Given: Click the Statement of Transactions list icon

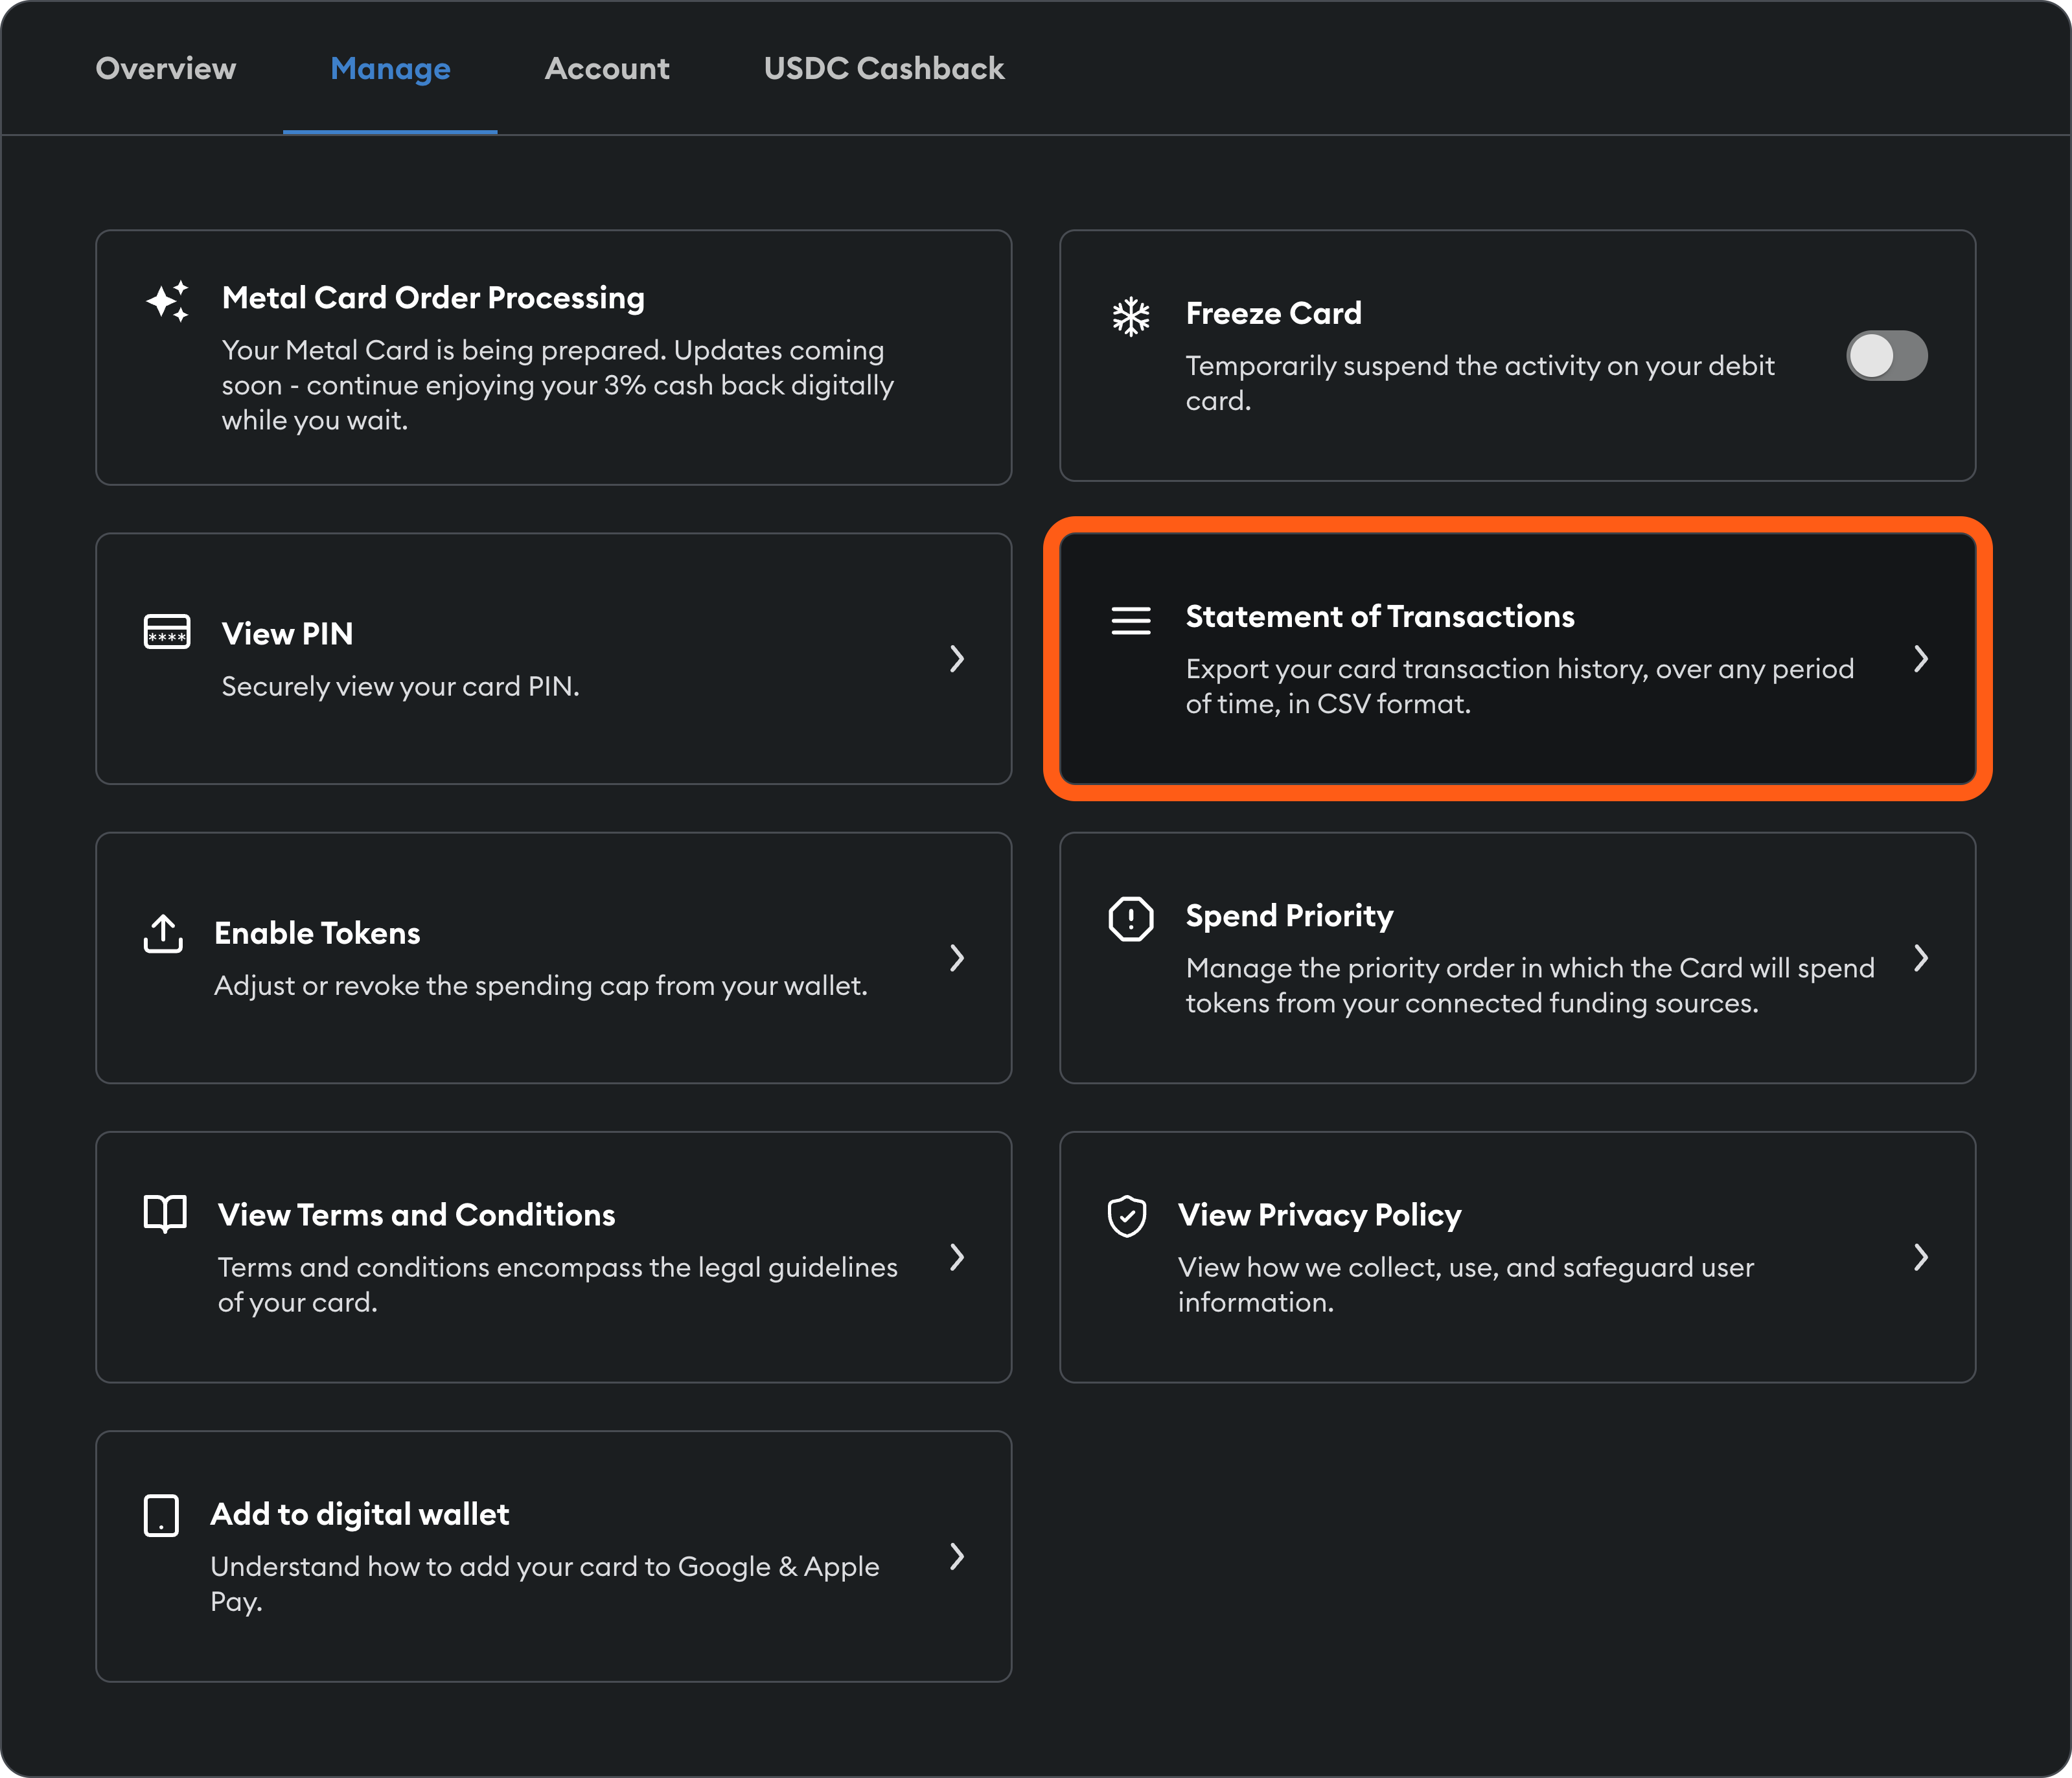Looking at the screenshot, I should 1131,620.
